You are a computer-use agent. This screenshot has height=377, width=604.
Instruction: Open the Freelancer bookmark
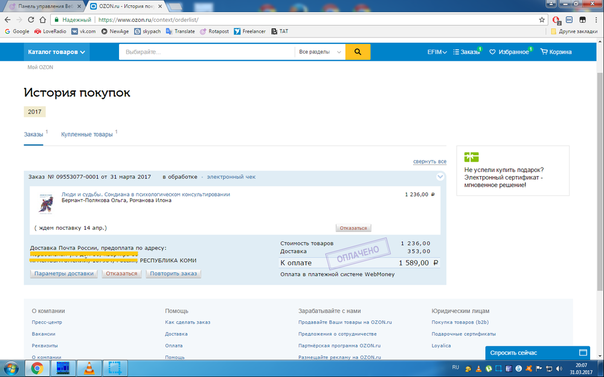(249, 31)
